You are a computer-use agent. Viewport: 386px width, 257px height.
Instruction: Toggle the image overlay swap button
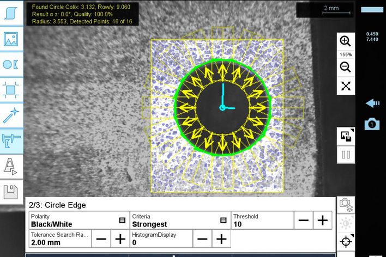click(345, 136)
